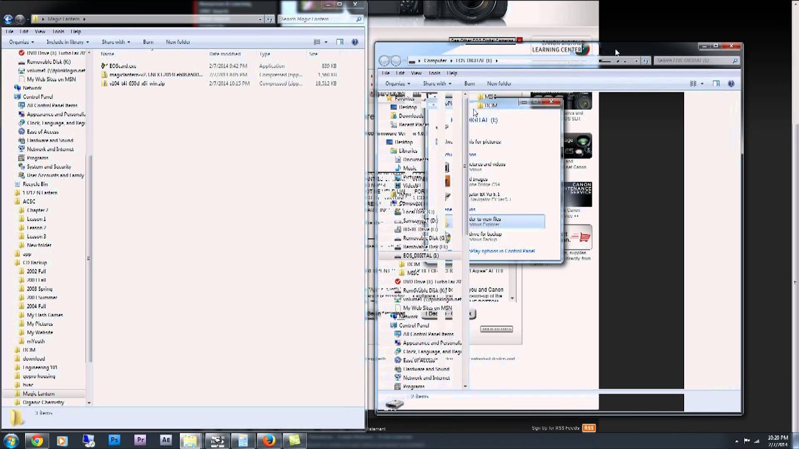The height and width of the screenshot is (449, 799).
Task: Expand address history dropdown in Magic Lantern window
Action: 261,19
